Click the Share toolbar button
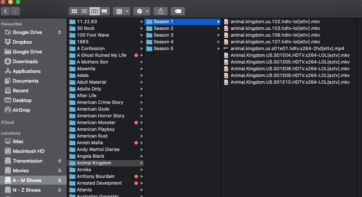The image size is (362, 197). click(161, 11)
